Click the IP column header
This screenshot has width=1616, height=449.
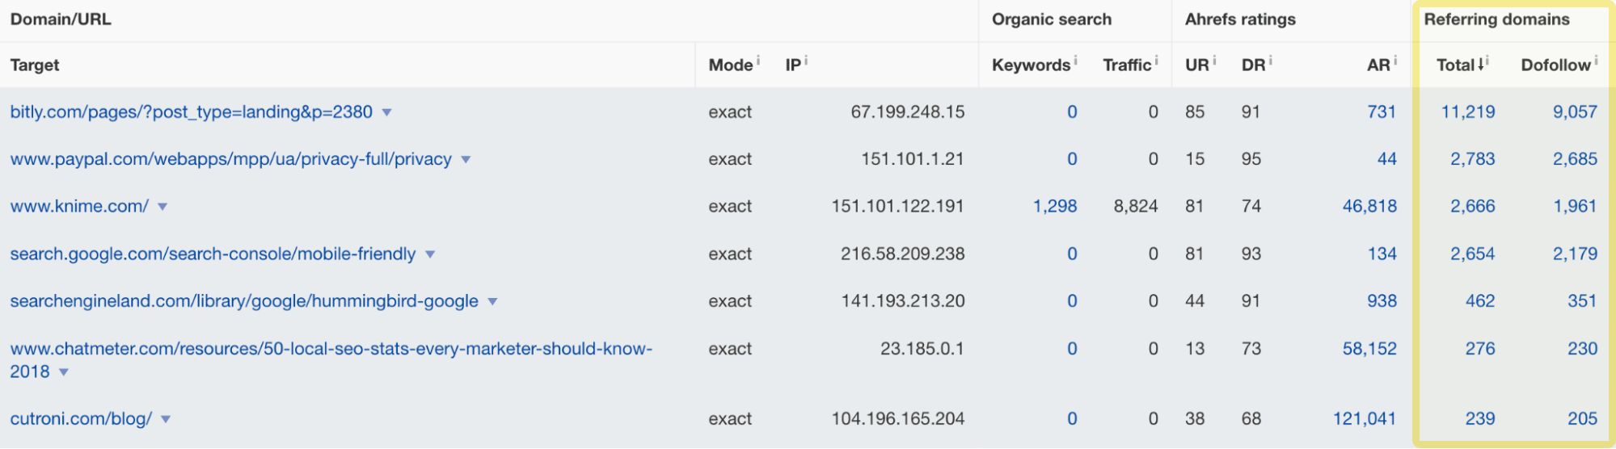click(x=793, y=65)
